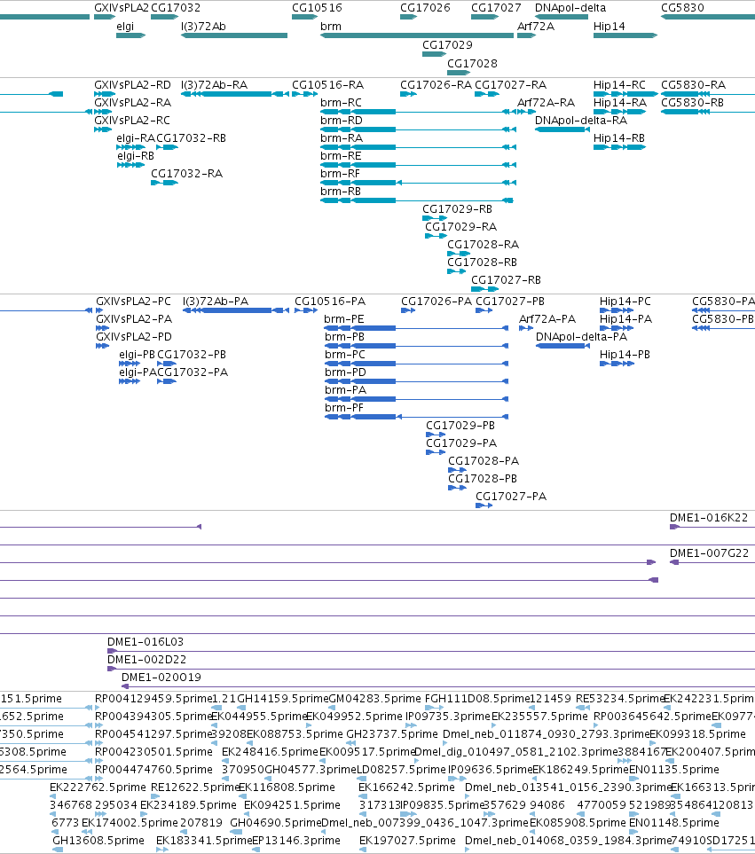Open transcript CG17032-RA
This screenshot has width=755, height=854.
pyautogui.click(x=186, y=173)
